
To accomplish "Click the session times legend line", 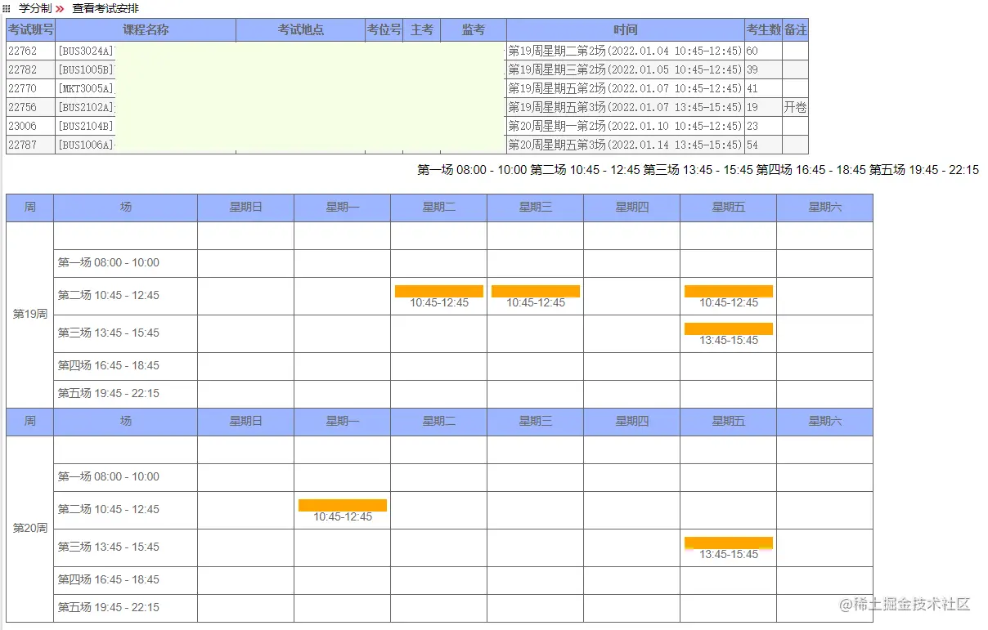I will click(x=698, y=170).
